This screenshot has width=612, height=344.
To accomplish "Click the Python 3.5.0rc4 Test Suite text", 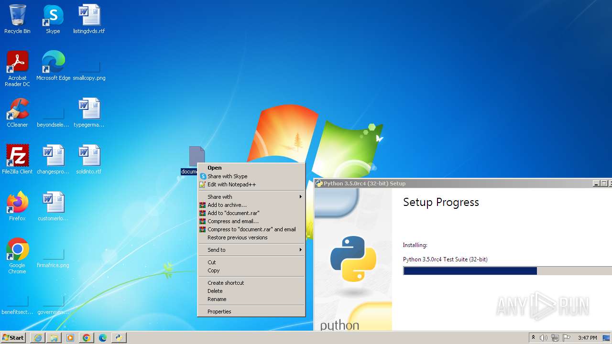I will [445, 259].
